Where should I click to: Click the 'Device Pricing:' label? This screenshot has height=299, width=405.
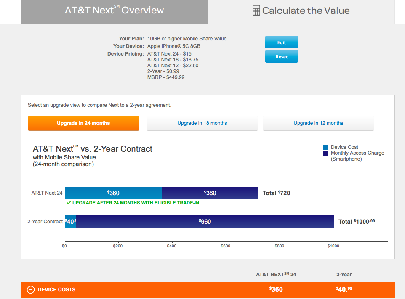[x=125, y=54]
